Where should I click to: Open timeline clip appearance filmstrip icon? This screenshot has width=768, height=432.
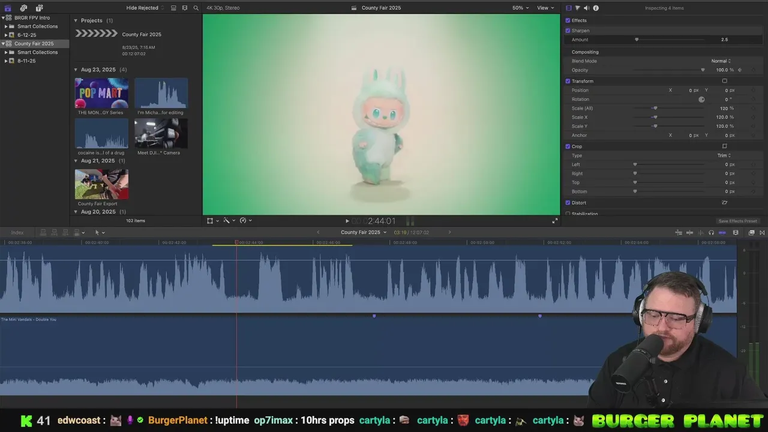pyautogui.click(x=736, y=232)
